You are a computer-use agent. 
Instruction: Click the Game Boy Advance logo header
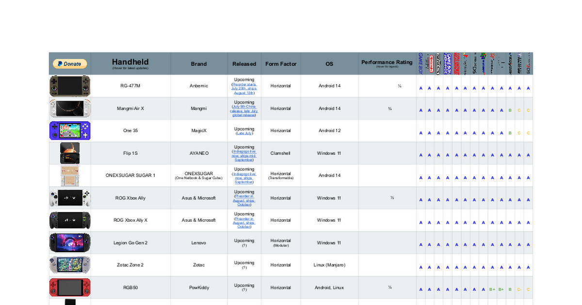click(448, 63)
